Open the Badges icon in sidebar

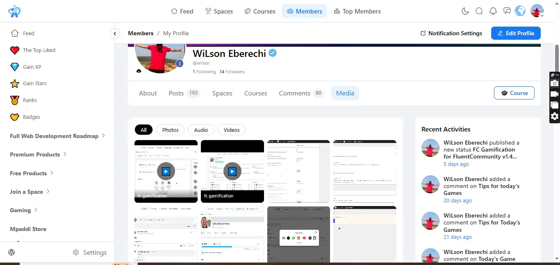15,117
